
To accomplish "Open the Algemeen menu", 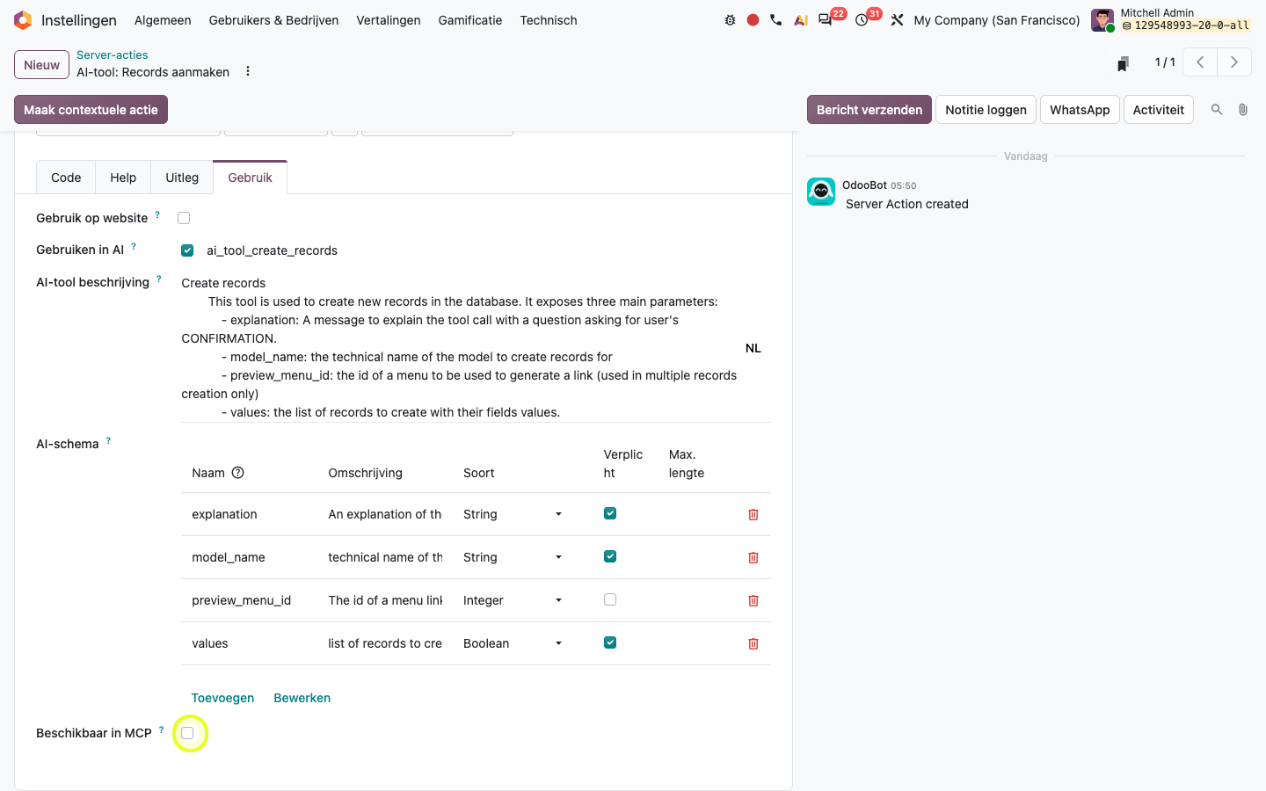I will click(163, 20).
